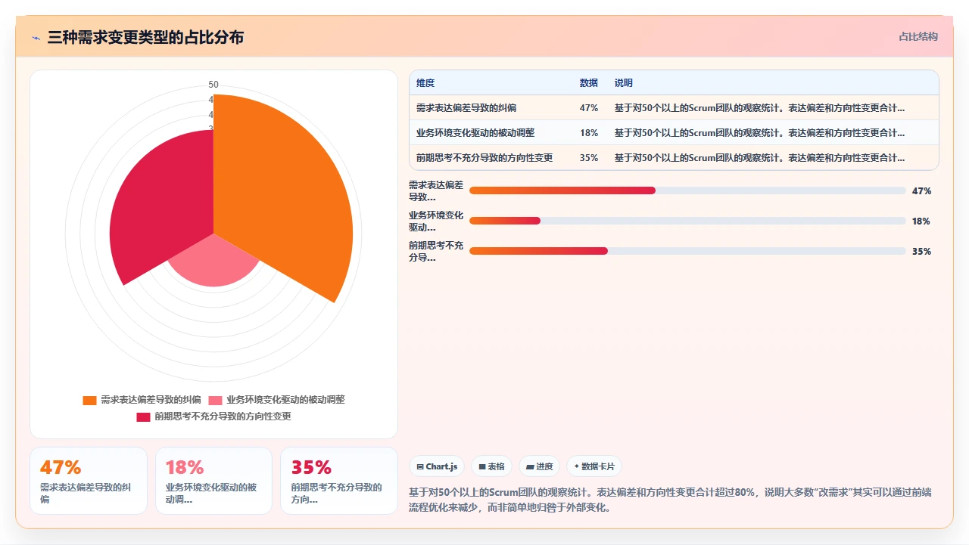969x545 pixels.
Task: Click the 50 axis label on the chart
Action: coord(213,85)
